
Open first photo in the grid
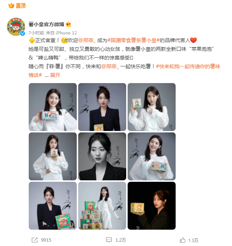tap(53, 107)
